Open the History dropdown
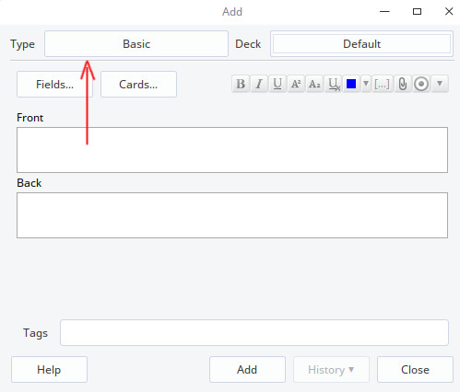 (x=331, y=370)
